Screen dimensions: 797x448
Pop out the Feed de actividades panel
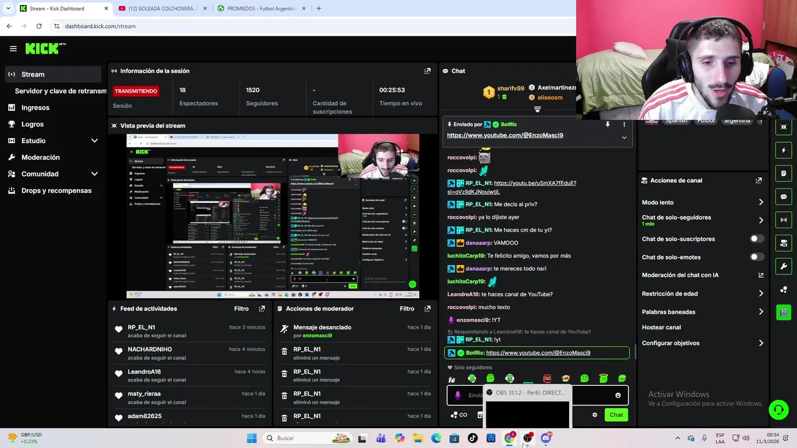pos(262,309)
